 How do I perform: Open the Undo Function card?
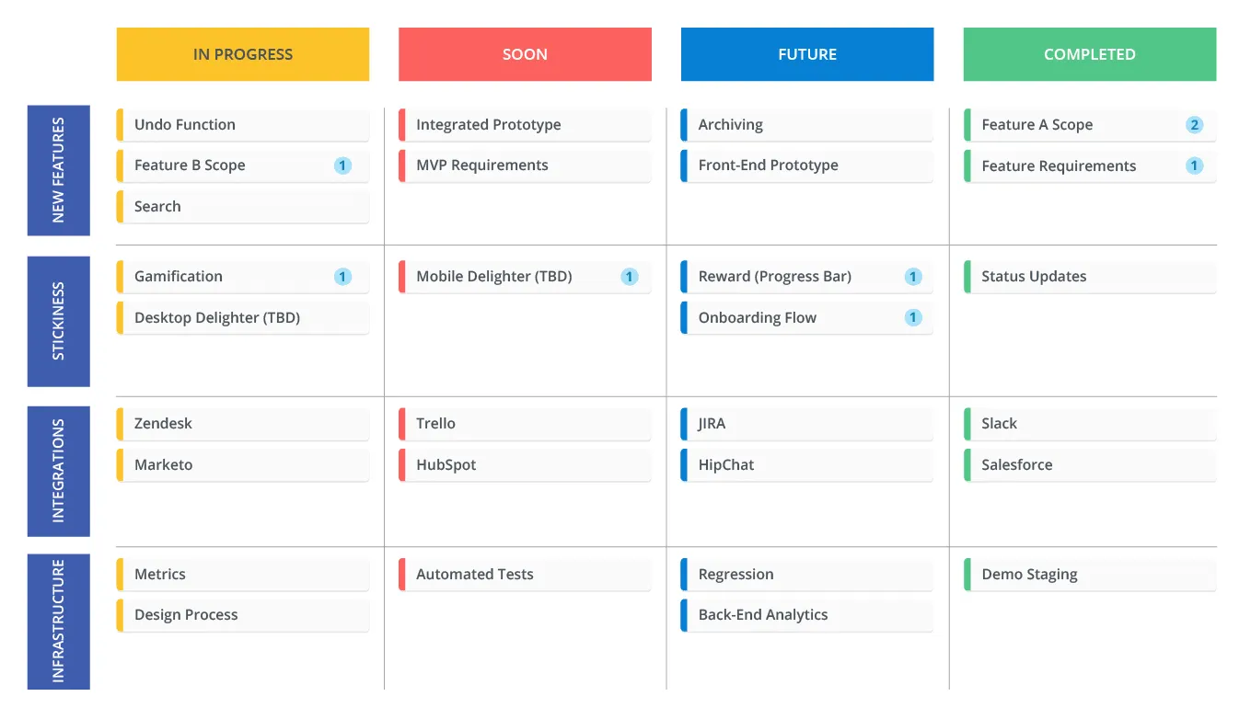click(243, 125)
